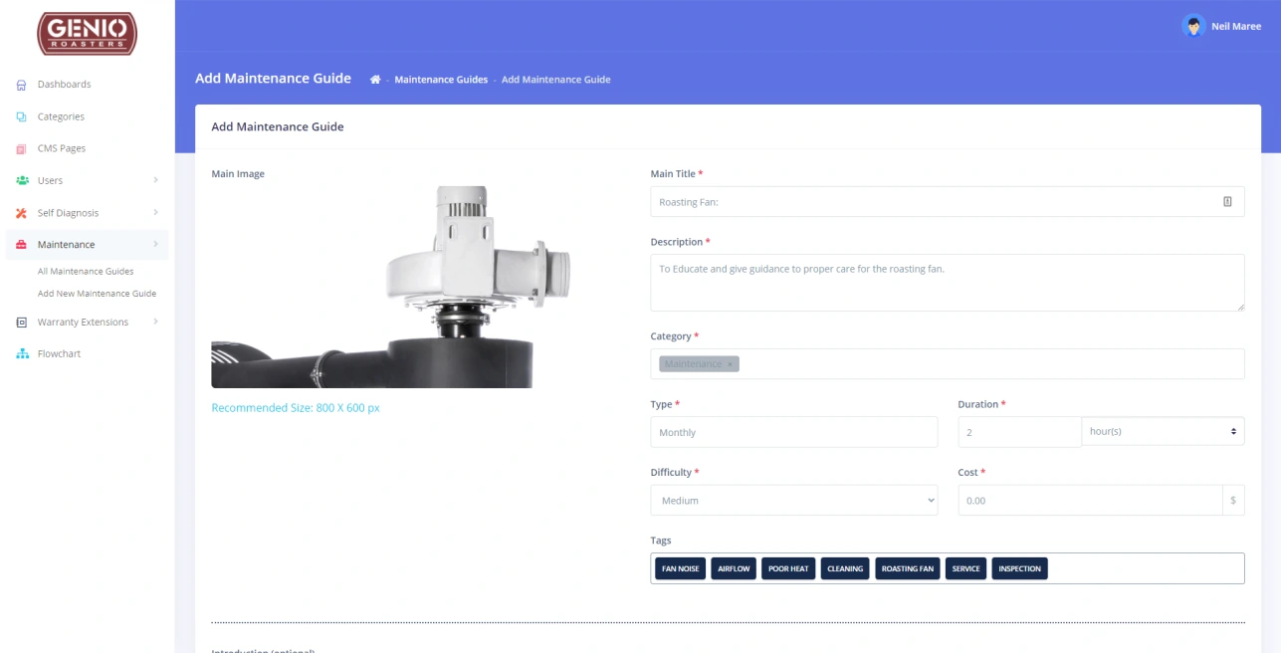The width and height of the screenshot is (1281, 653).
Task: Click the Main Title input field
Action: click(x=947, y=201)
